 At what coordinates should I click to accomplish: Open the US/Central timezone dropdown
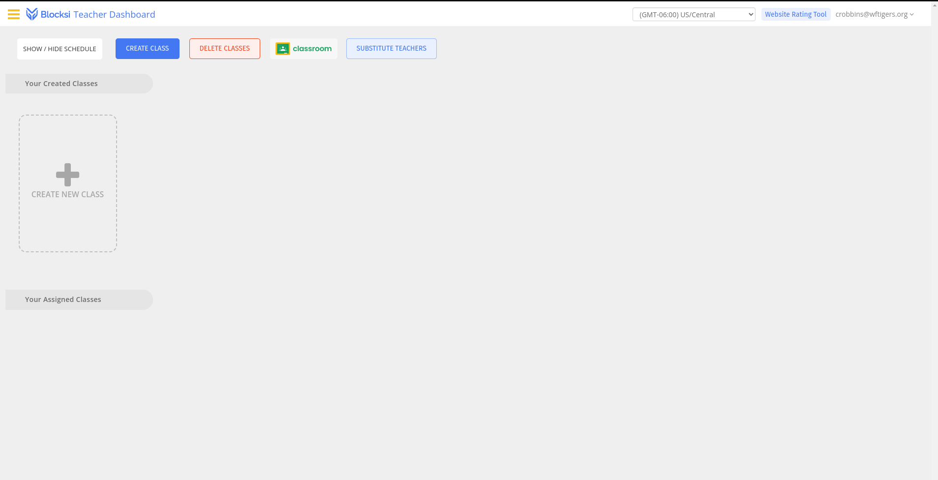pyautogui.click(x=694, y=14)
